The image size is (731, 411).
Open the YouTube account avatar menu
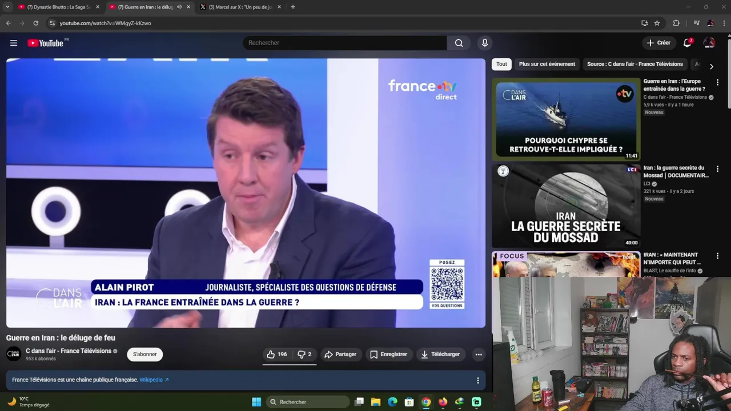click(x=709, y=43)
